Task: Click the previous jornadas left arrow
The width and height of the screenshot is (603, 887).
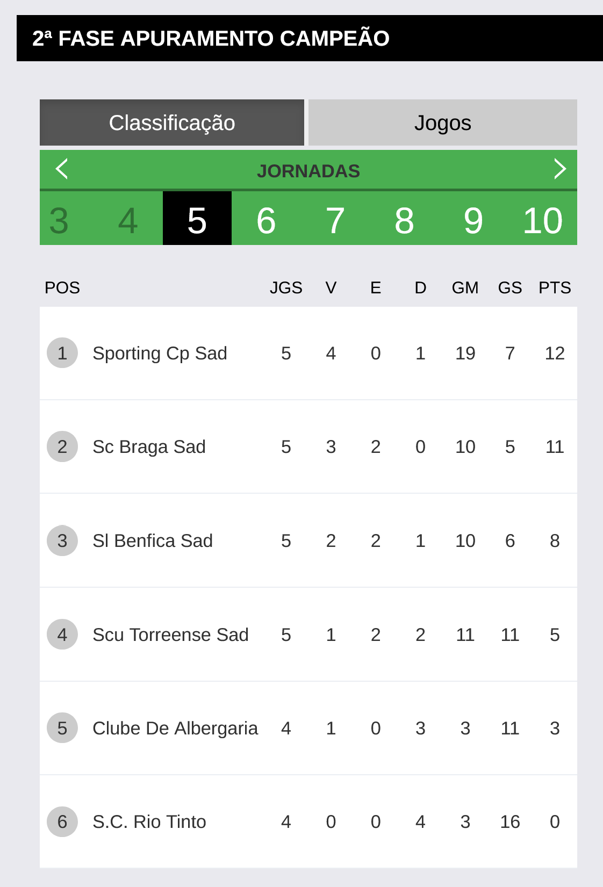Action: pyautogui.click(x=62, y=169)
